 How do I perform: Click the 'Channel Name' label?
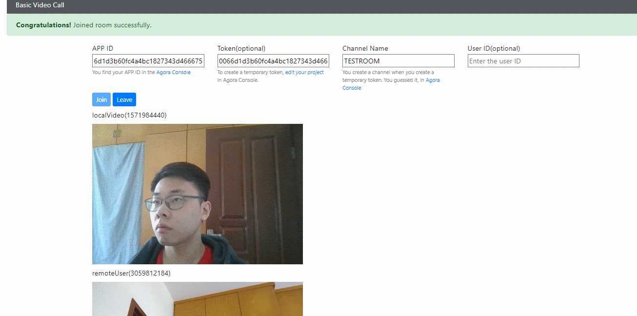tap(365, 48)
